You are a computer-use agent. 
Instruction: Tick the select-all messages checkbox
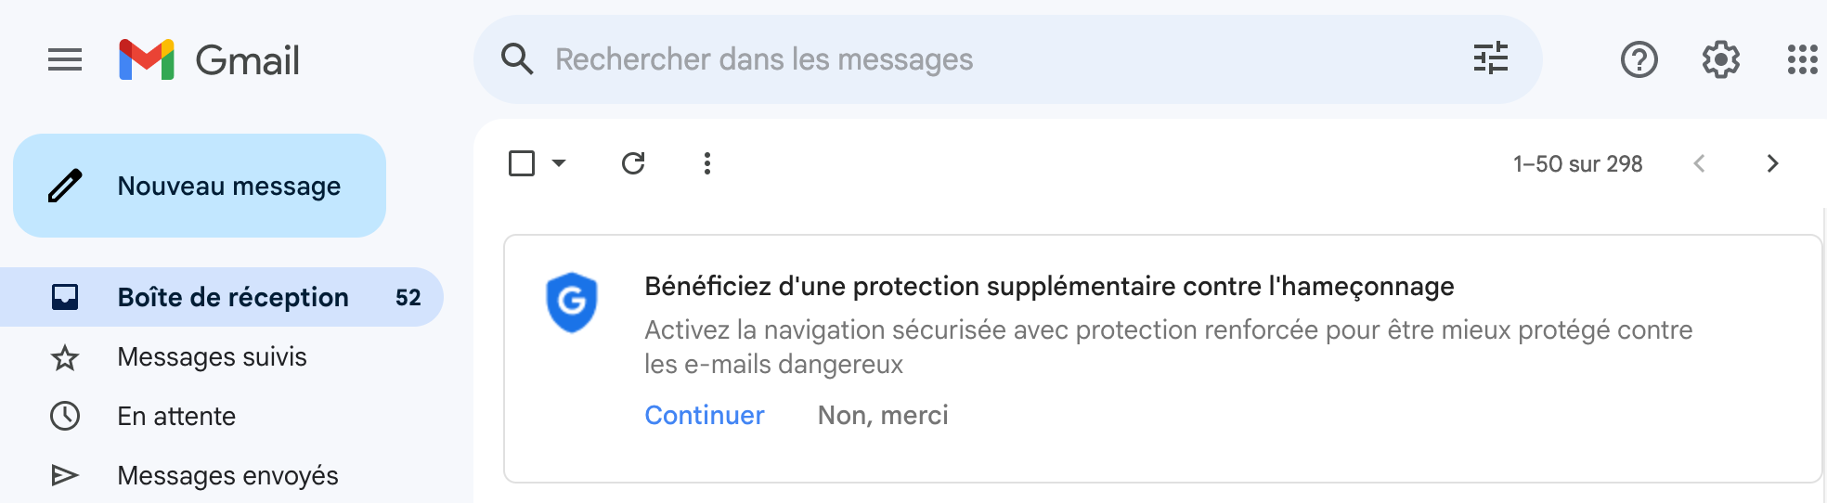(x=522, y=164)
